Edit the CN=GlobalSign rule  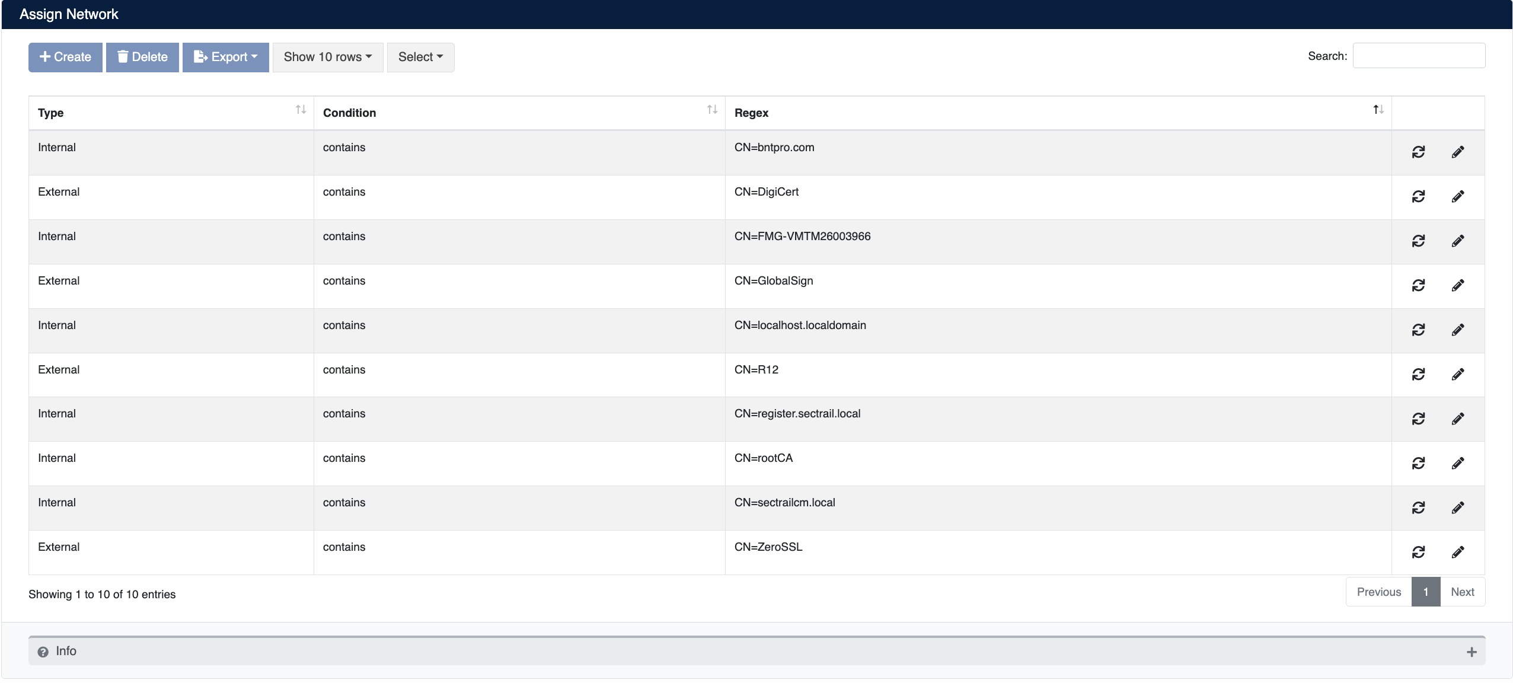[x=1458, y=286]
